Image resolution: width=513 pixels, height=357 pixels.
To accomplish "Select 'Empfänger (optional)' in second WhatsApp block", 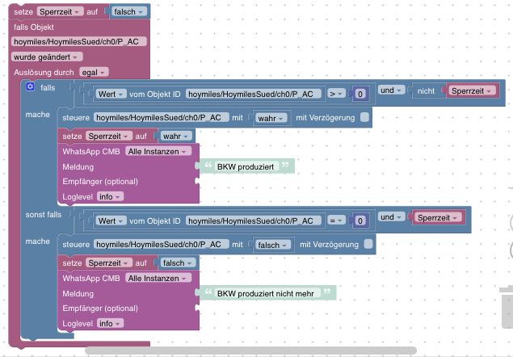I will coord(100,309).
